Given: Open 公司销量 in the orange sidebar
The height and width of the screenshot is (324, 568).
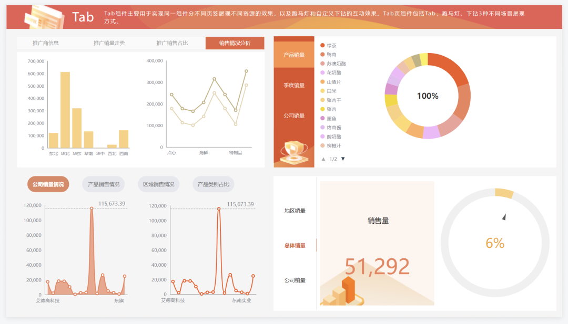Looking at the screenshot, I should click(x=294, y=116).
